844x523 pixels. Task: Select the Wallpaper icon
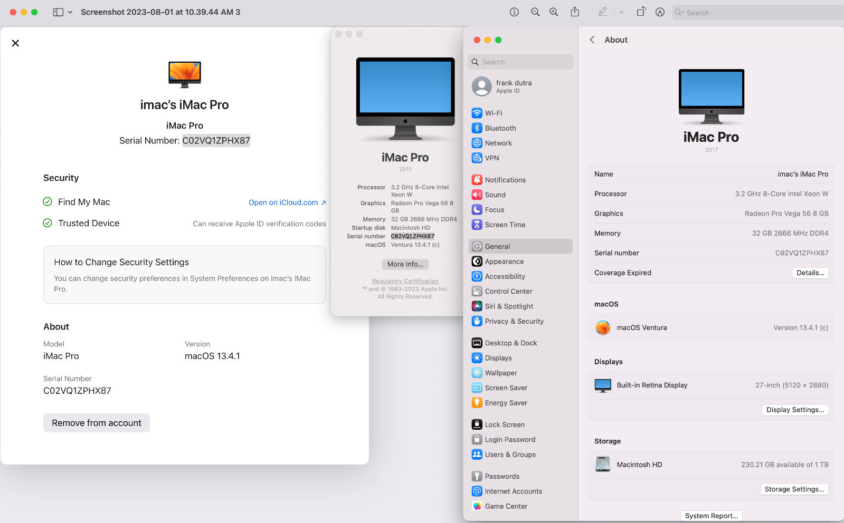point(477,373)
